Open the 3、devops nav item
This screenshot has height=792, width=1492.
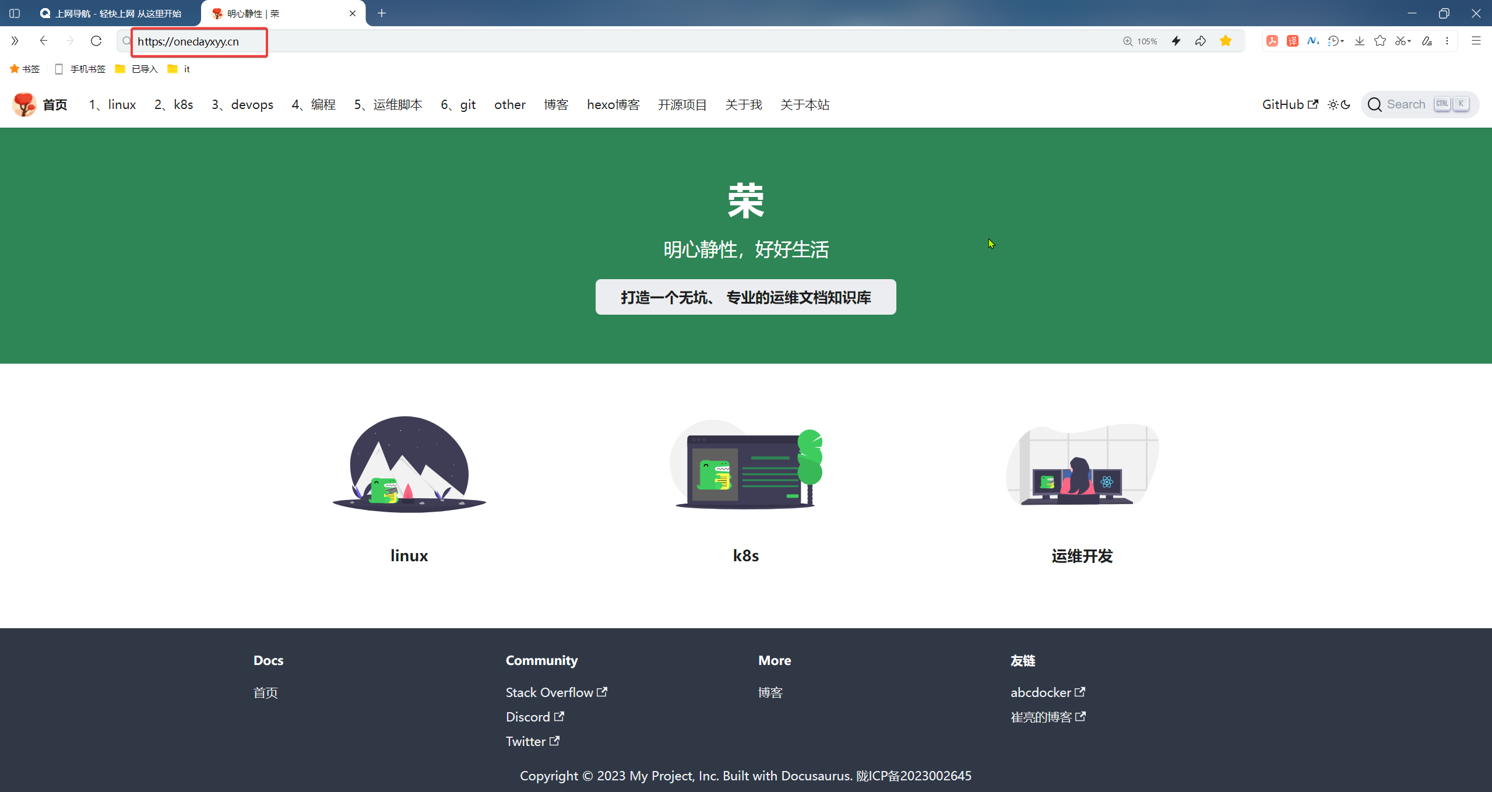coord(242,104)
